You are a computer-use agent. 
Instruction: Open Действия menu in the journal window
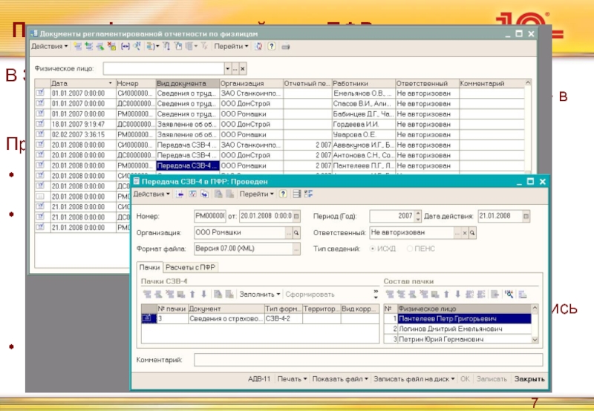(x=49, y=46)
